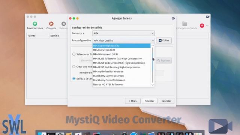Select the Crear una nueva radio button
Image resolution: width=240 pixels, height=135 pixels.
tap(74, 67)
